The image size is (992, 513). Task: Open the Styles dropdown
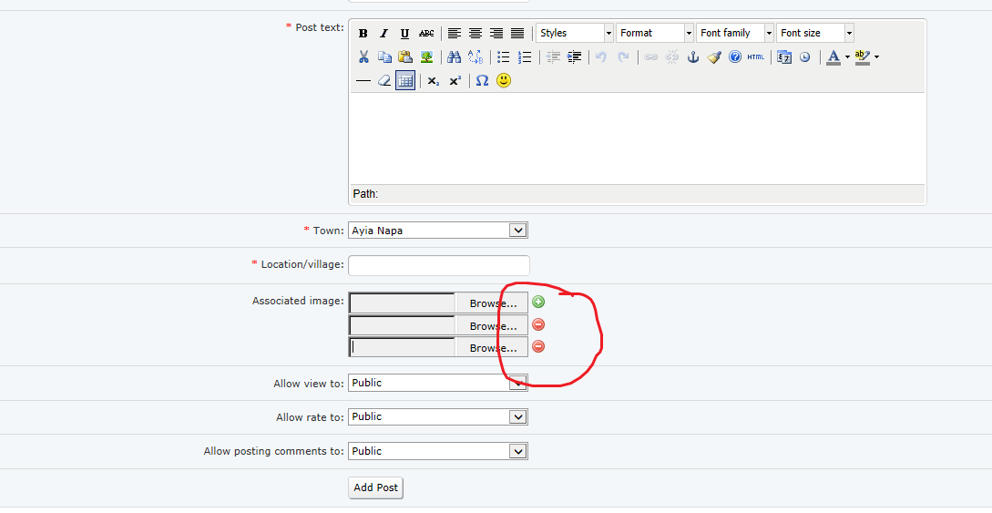pos(574,34)
